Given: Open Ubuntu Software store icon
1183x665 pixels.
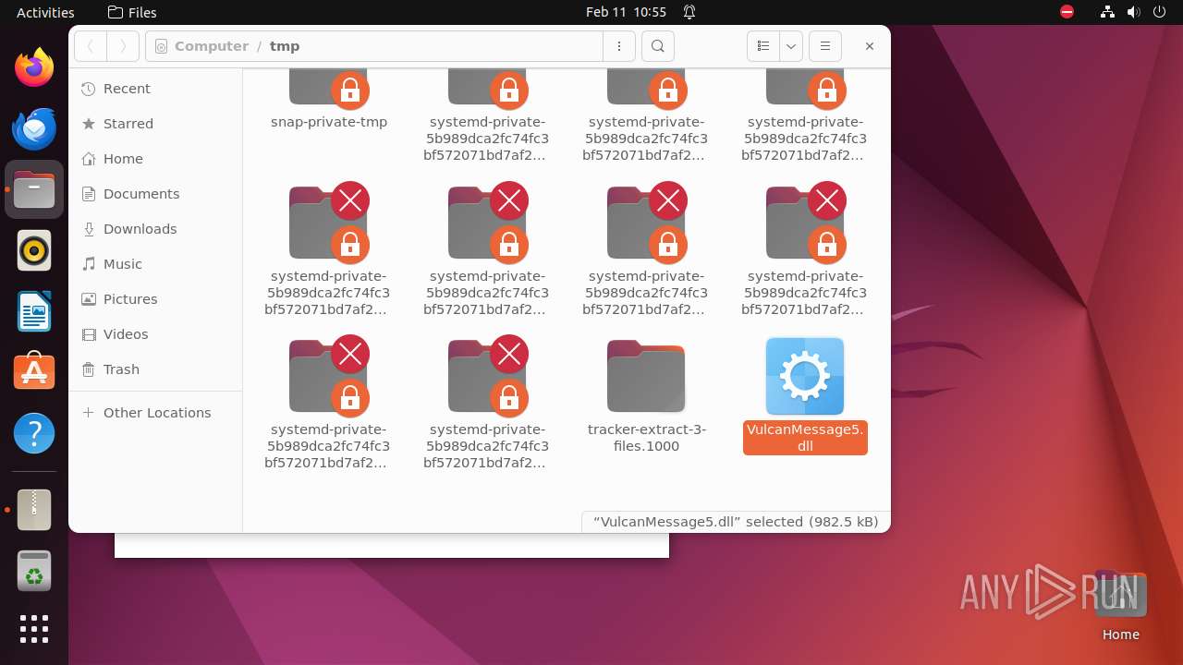Looking at the screenshot, I should click(34, 372).
